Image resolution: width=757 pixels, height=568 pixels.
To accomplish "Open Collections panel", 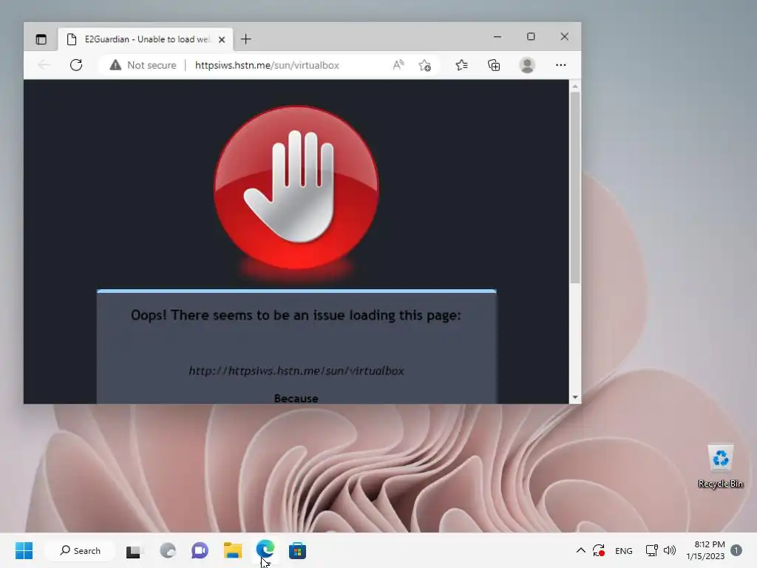I will [x=494, y=65].
